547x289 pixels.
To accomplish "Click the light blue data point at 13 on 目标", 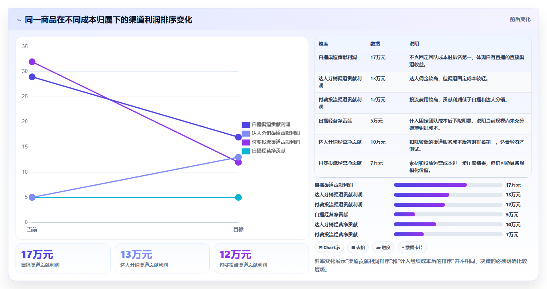I will tap(238, 157).
